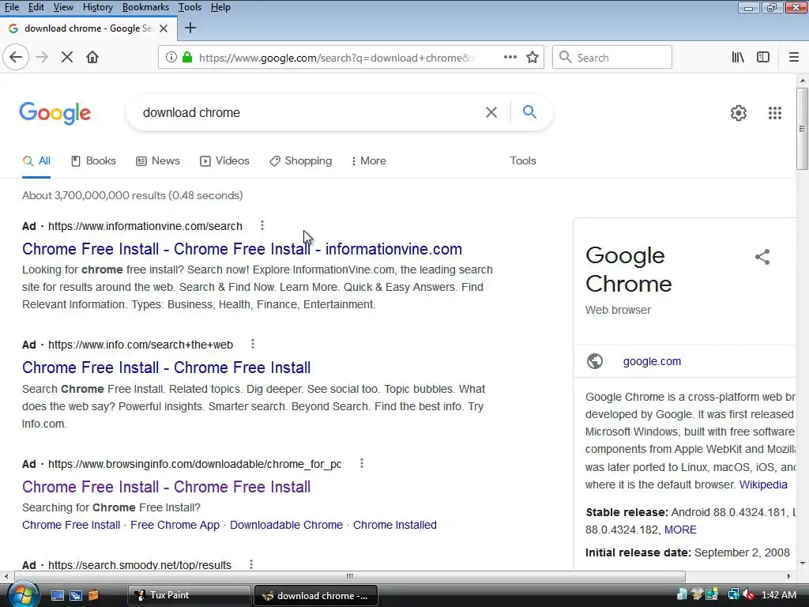Select the All results tab
The image size is (809, 607).
36,161
